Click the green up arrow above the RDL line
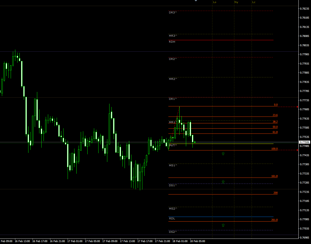Viewport: 311px width, 244px height. 223,225
